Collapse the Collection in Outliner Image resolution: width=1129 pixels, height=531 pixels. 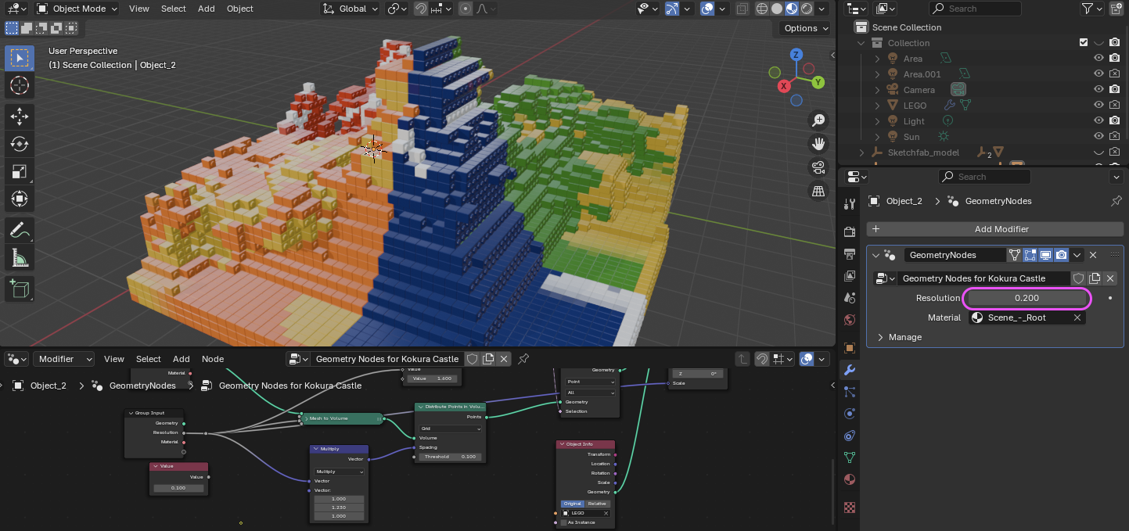point(861,43)
